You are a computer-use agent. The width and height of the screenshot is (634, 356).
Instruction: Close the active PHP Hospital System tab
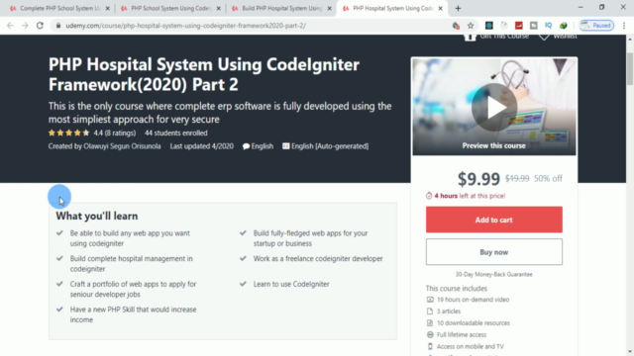(440, 8)
